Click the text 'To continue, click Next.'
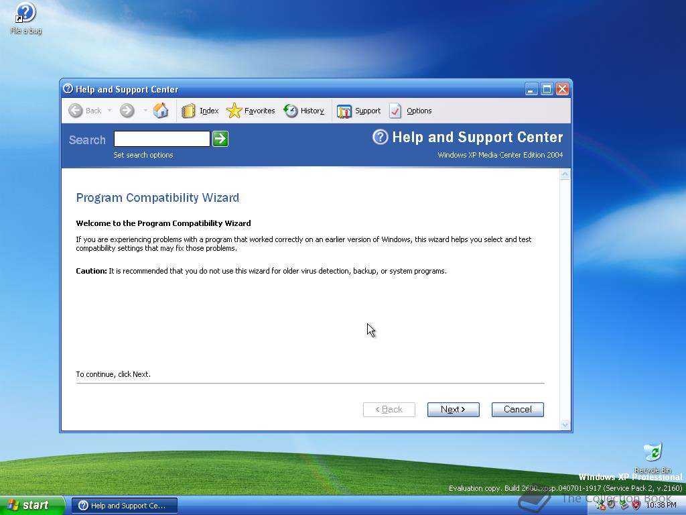The image size is (686, 515). (113, 374)
